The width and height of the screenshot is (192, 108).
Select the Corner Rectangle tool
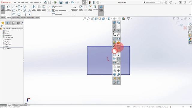click(13, 10)
